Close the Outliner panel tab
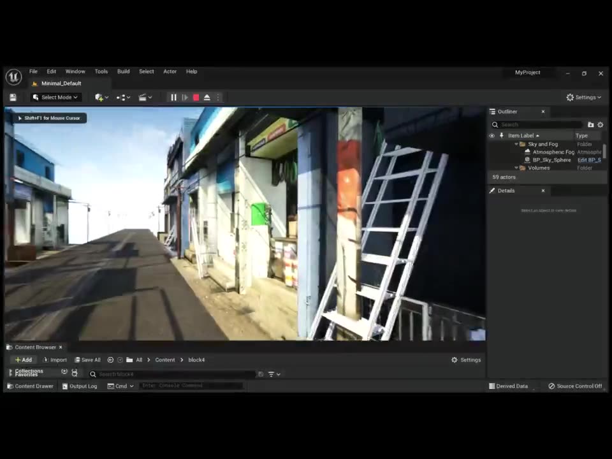This screenshot has height=459, width=612. (543, 112)
